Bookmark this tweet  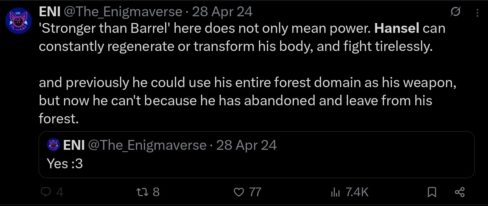click(x=432, y=192)
